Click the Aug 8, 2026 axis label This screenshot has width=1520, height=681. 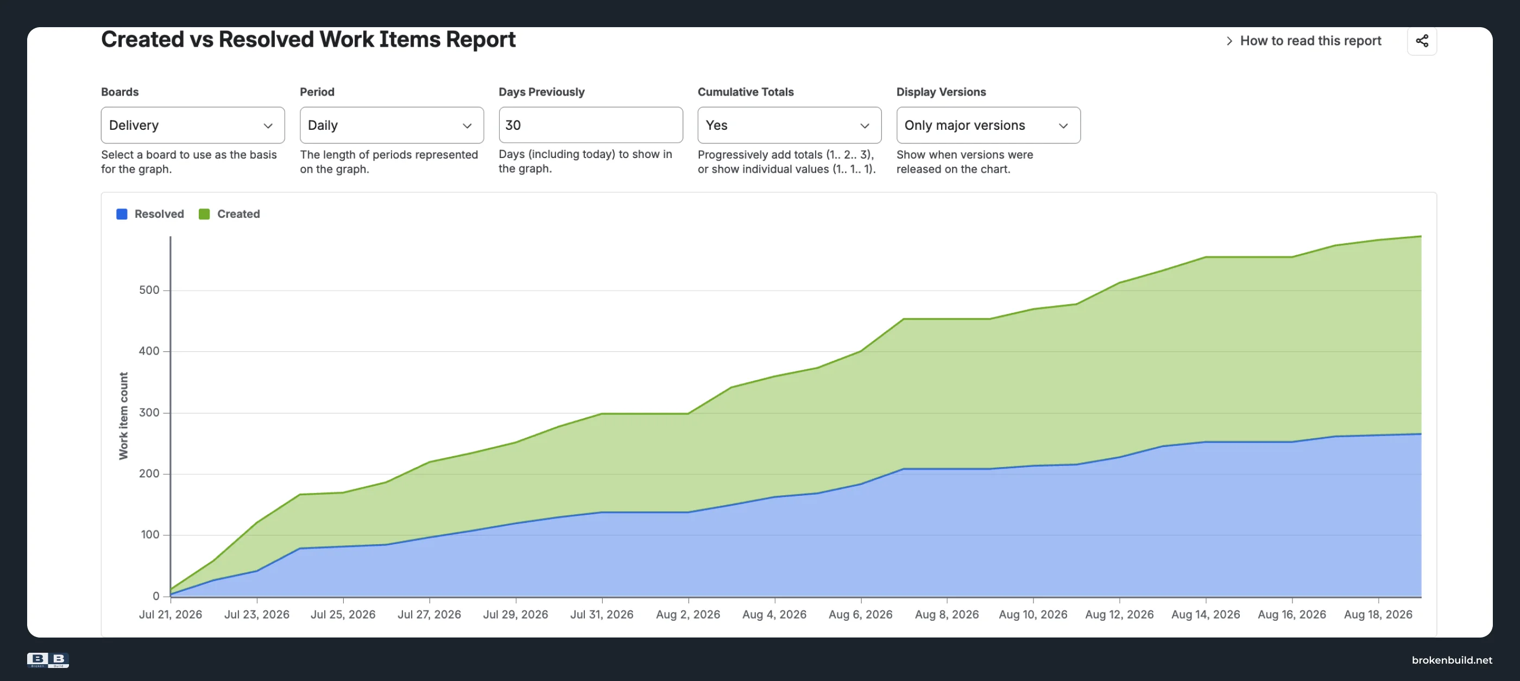tap(947, 614)
